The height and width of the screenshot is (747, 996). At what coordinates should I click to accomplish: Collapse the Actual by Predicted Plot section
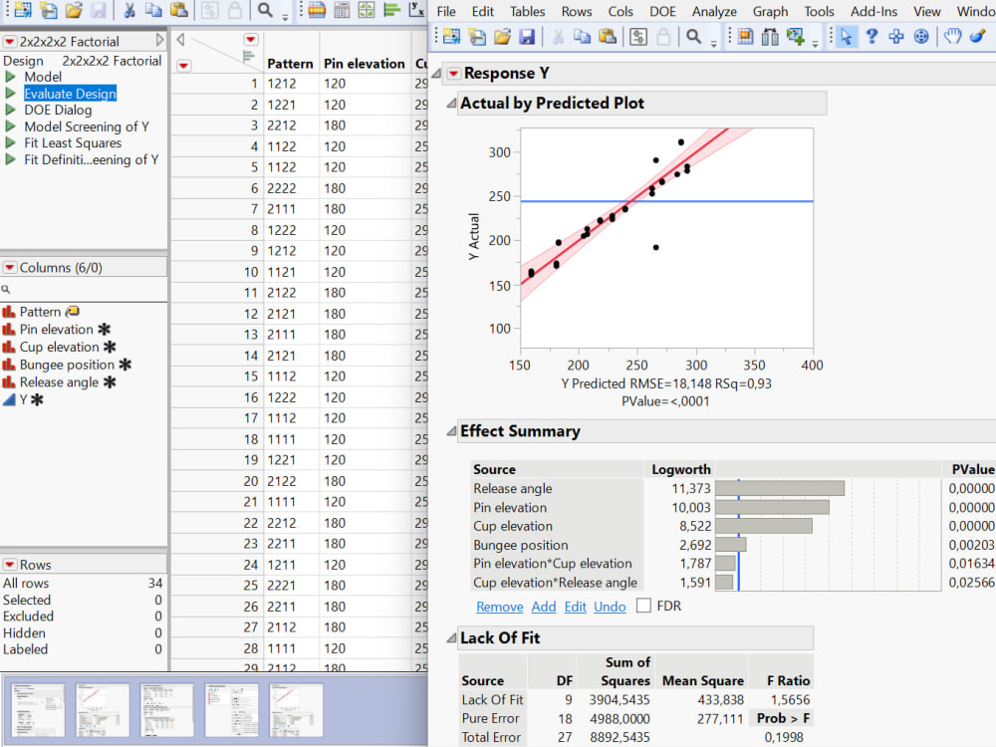coord(451,103)
